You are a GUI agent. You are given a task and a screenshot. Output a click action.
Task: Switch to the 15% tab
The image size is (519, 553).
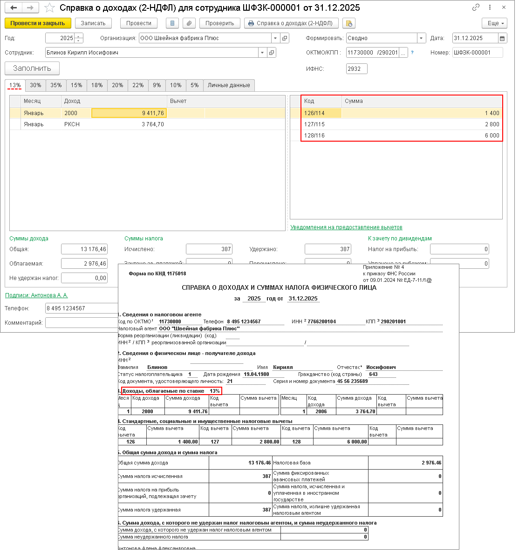[76, 85]
